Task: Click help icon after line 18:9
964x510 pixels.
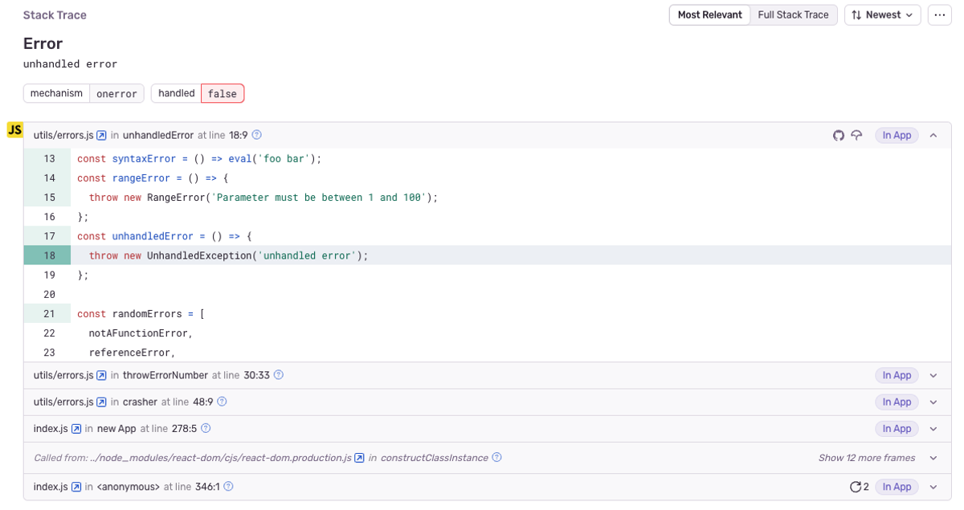Action: point(257,136)
